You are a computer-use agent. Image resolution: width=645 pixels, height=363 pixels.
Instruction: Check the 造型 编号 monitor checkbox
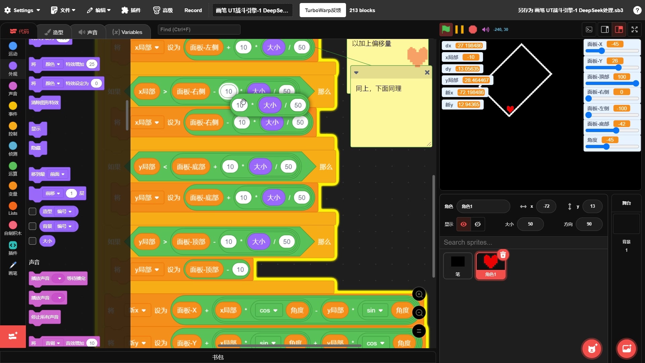coord(33,211)
